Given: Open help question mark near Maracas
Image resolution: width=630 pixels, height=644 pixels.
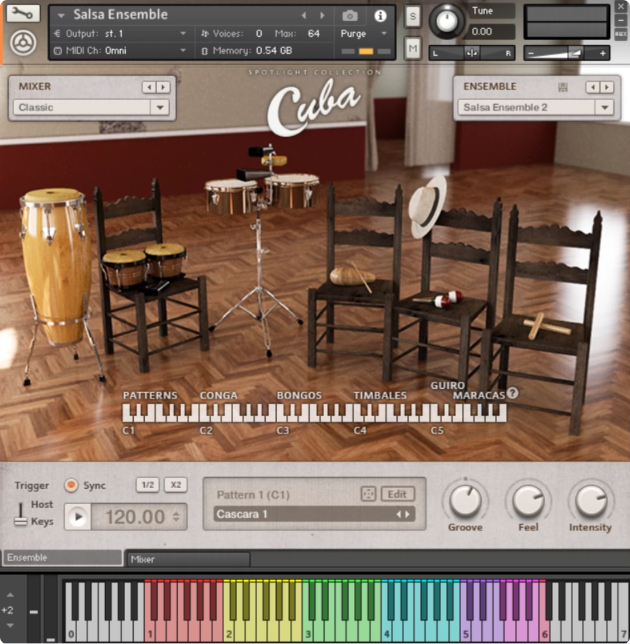Looking at the screenshot, I should pyautogui.click(x=513, y=393).
